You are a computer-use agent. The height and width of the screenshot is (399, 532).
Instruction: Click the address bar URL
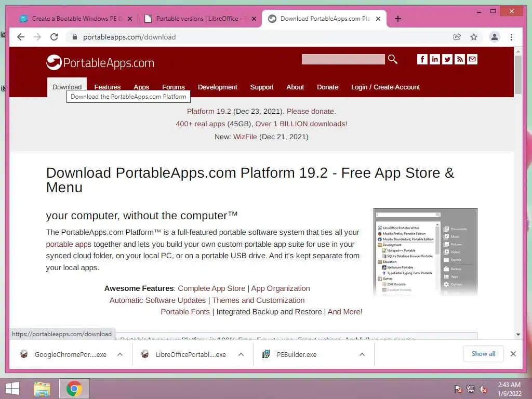click(129, 37)
